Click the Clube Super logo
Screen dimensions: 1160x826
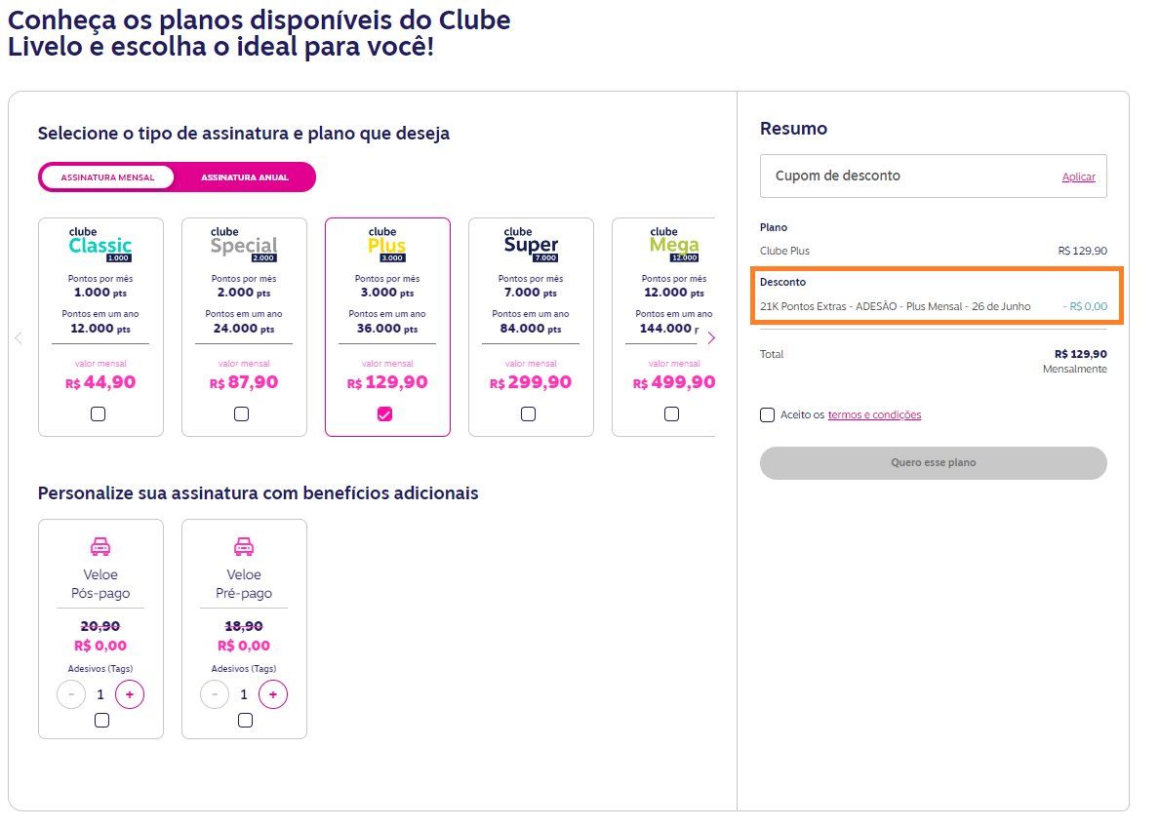tap(531, 244)
